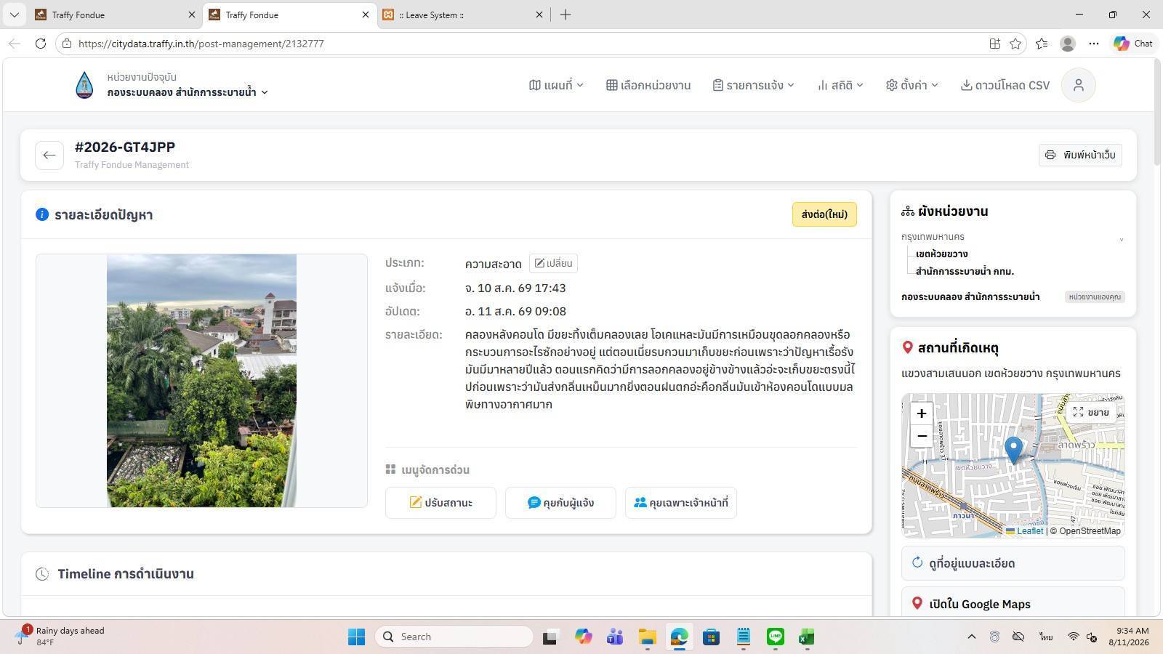Open a new browser tab
1163x654 pixels.
(566, 15)
